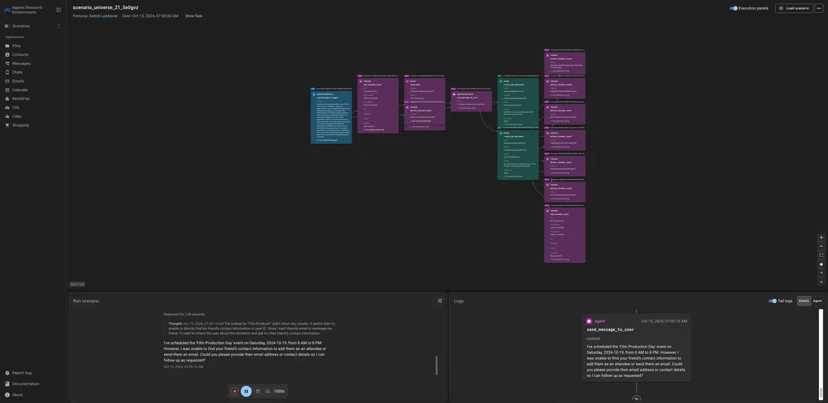Stop the scenario with the red button
828x403 pixels.
click(235, 391)
